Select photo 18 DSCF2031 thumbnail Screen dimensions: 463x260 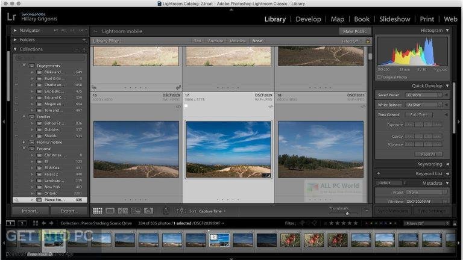(x=321, y=149)
